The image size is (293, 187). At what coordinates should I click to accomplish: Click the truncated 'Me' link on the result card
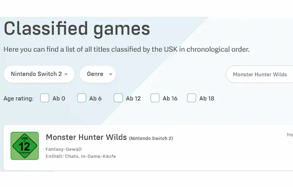pyautogui.click(x=290, y=135)
